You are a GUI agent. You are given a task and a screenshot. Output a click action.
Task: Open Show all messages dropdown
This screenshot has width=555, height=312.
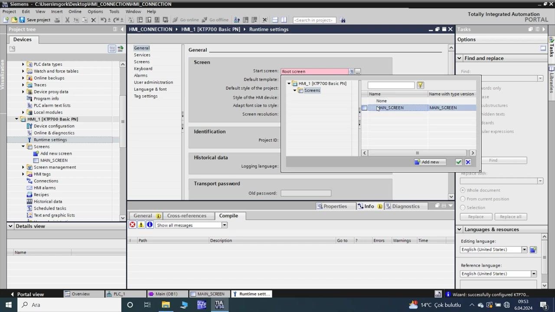(224, 225)
